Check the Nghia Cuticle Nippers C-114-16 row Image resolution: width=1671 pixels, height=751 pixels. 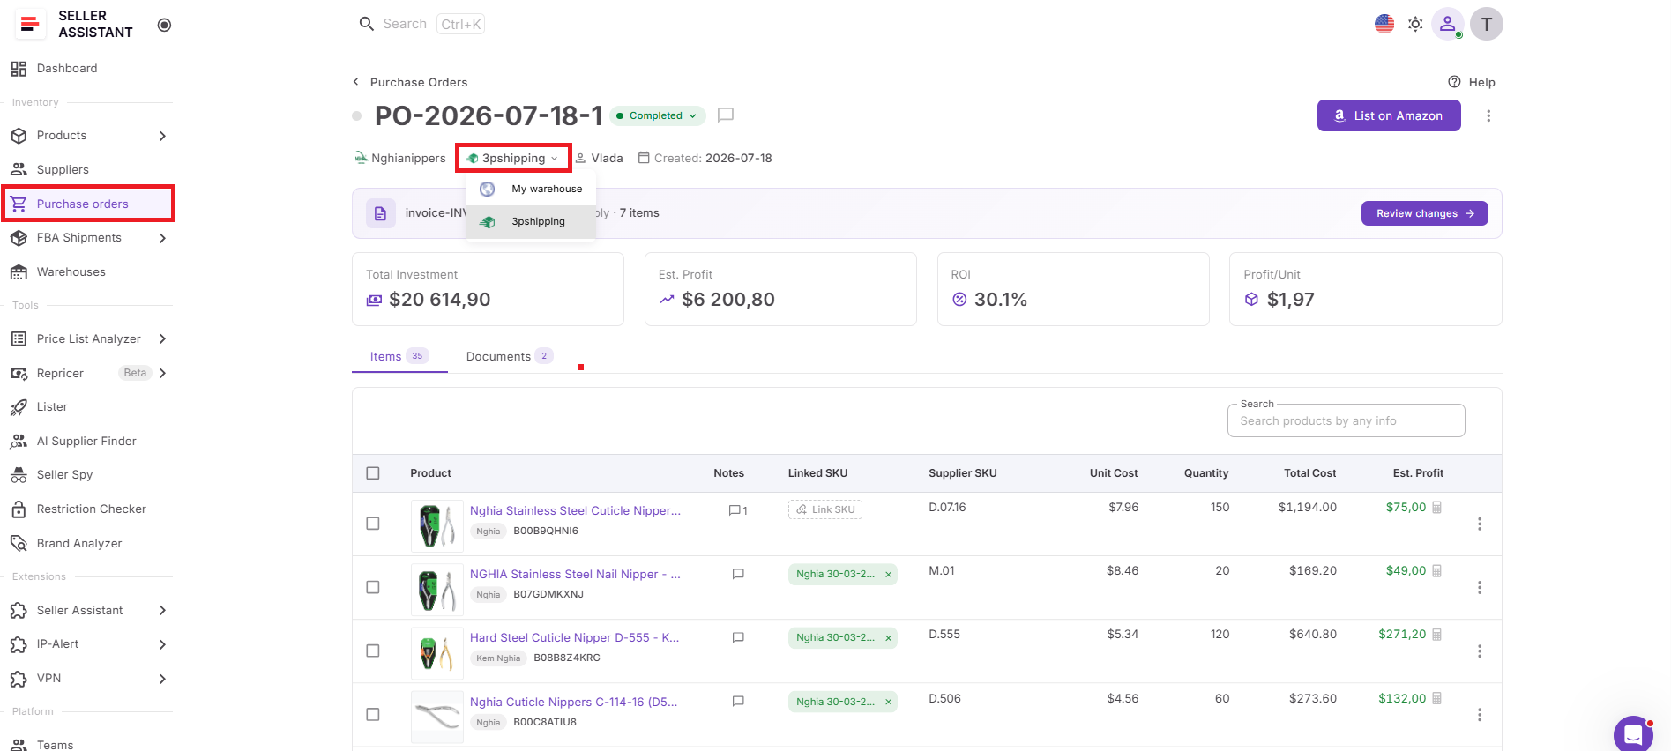(373, 714)
